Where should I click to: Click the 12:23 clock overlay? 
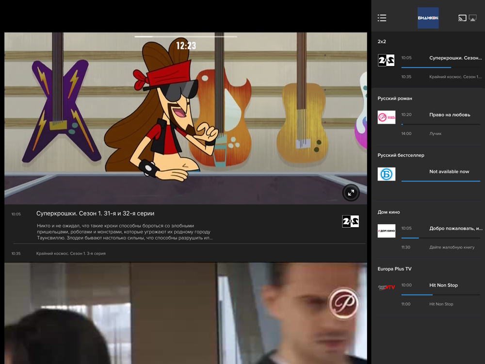[186, 46]
